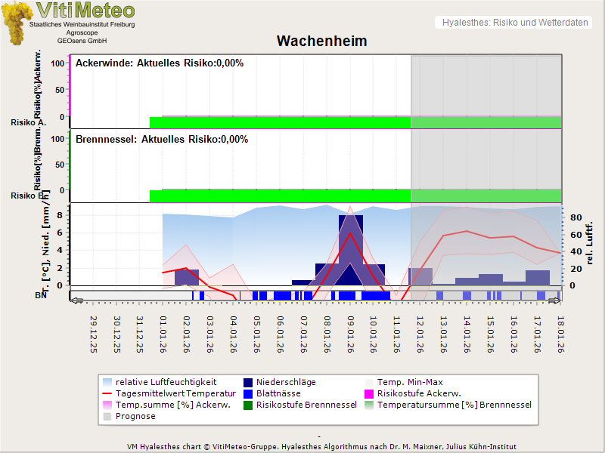This screenshot has width=605, height=453.
Task: Click the Blattnässe legend swatch
Action: point(248,393)
